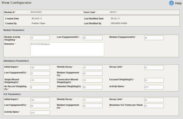Click the Created By value Pradhan Tapan
The height and width of the screenshot is (119, 183).
pyautogui.click(x=38, y=23)
